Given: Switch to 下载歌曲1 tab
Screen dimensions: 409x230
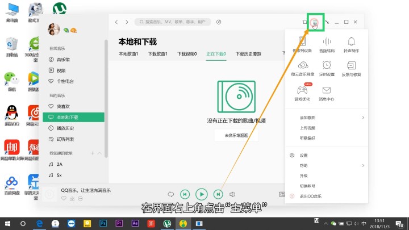Looking at the screenshot, I should point(157,54).
